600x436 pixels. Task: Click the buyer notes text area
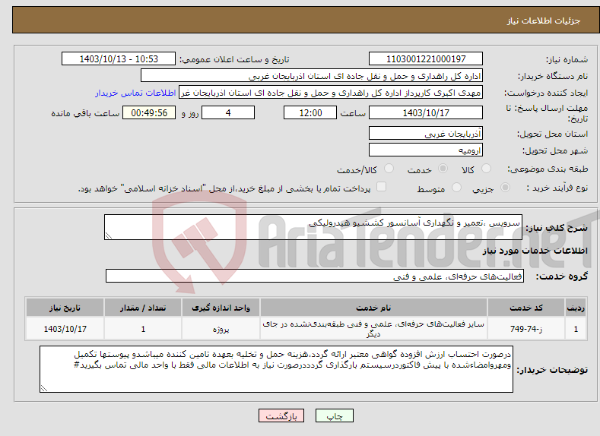coord(276,369)
